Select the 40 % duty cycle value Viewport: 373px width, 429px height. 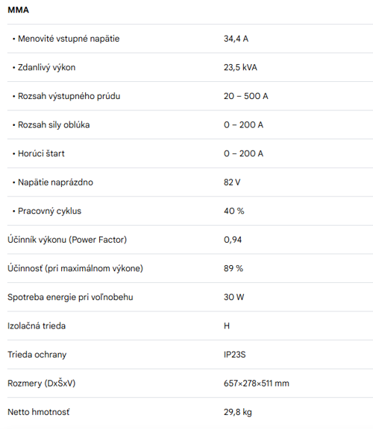pyautogui.click(x=233, y=211)
